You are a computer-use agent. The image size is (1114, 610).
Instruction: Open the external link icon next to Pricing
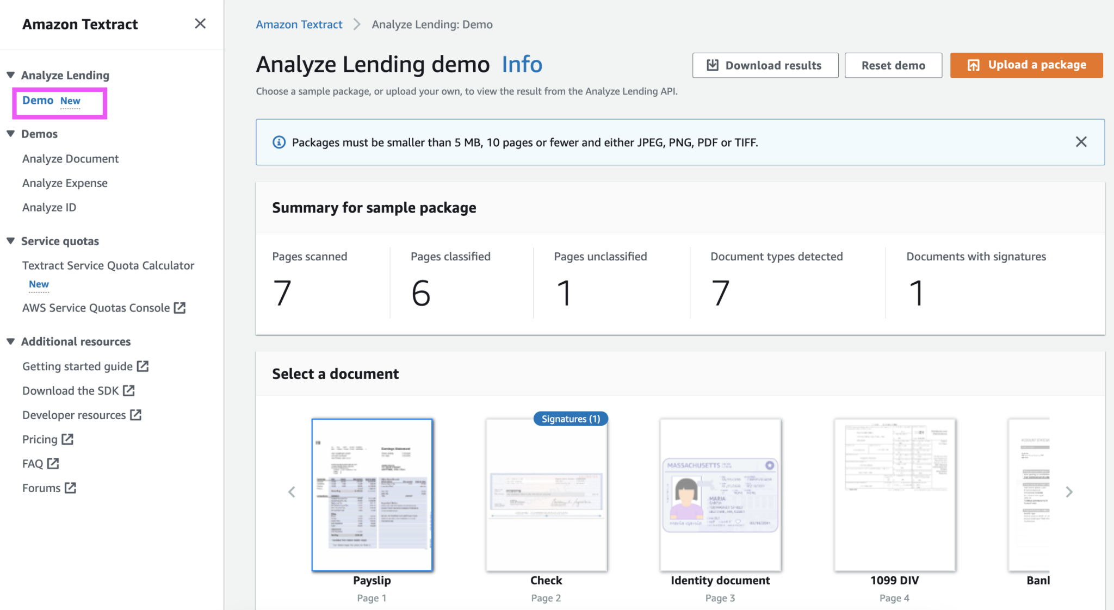[67, 439]
